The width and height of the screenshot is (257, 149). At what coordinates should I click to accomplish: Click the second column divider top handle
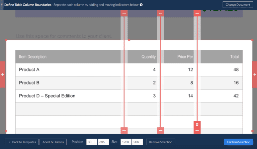(161, 13)
